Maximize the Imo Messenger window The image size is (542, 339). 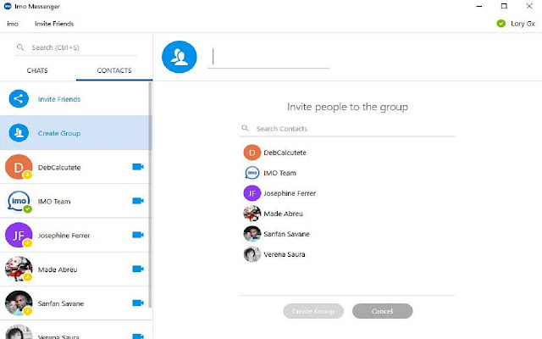[504, 6]
